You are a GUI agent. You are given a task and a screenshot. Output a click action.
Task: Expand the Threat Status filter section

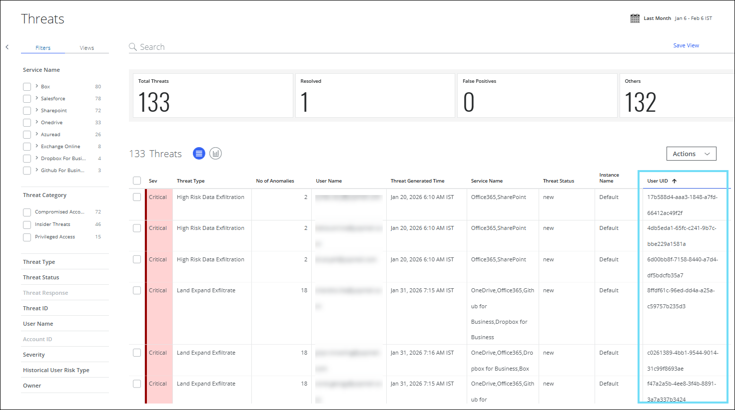pos(41,277)
